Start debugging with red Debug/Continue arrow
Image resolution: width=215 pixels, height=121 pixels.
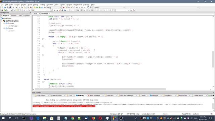point(64,7)
